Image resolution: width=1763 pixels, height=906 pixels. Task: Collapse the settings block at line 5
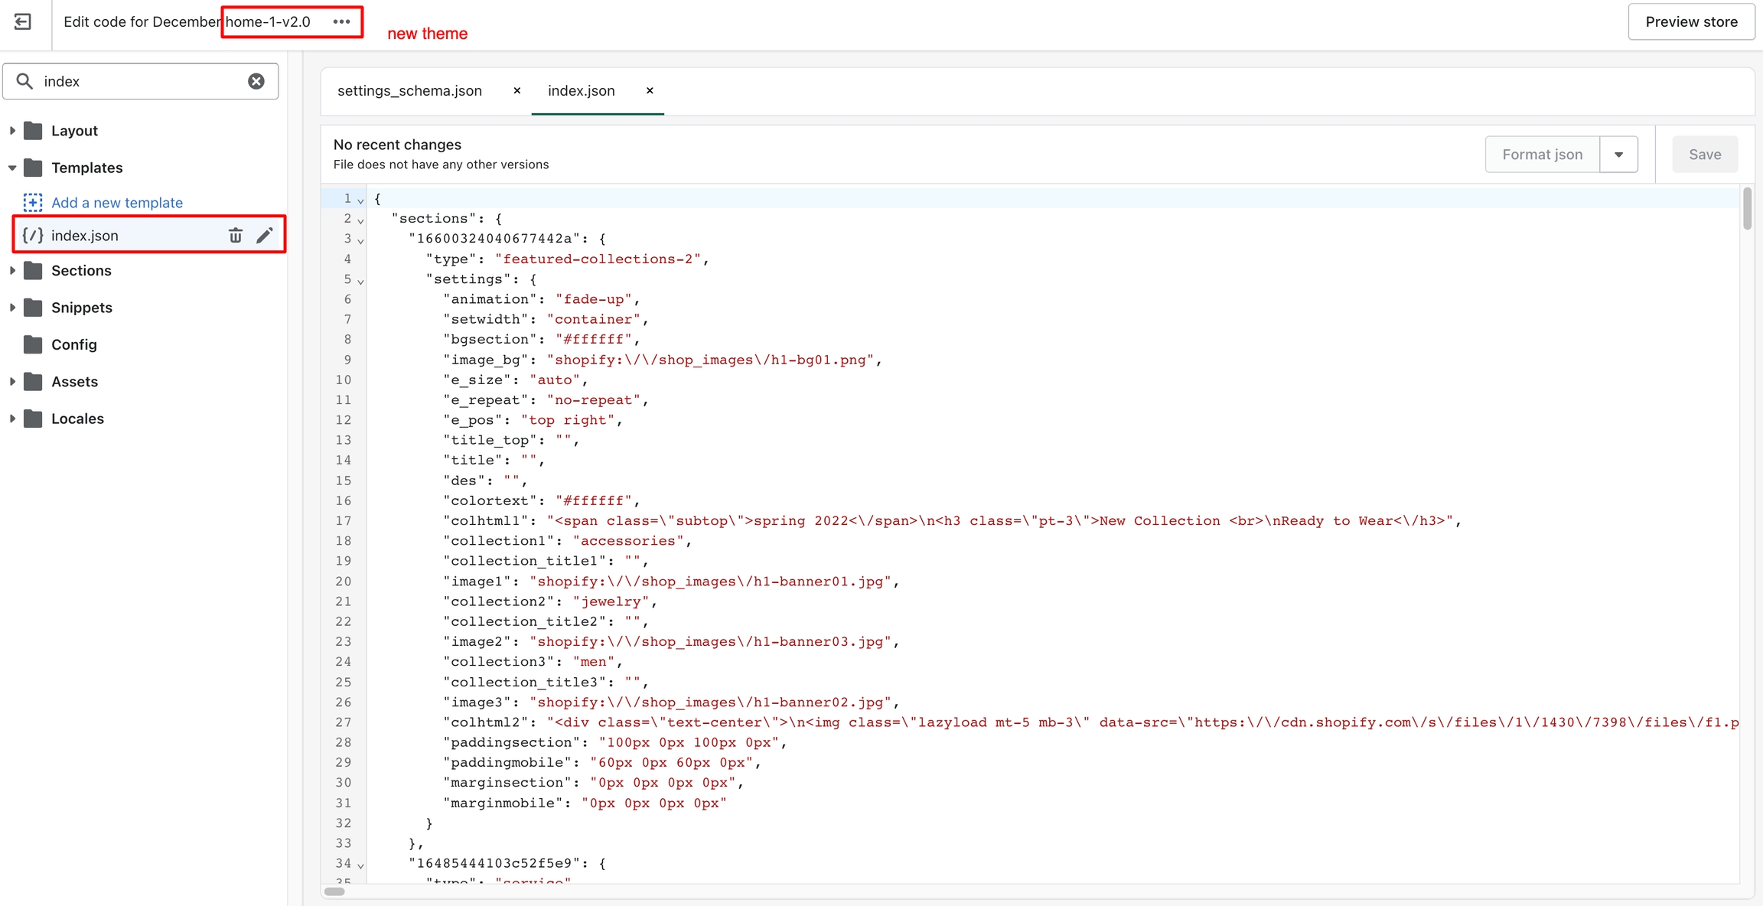(360, 281)
